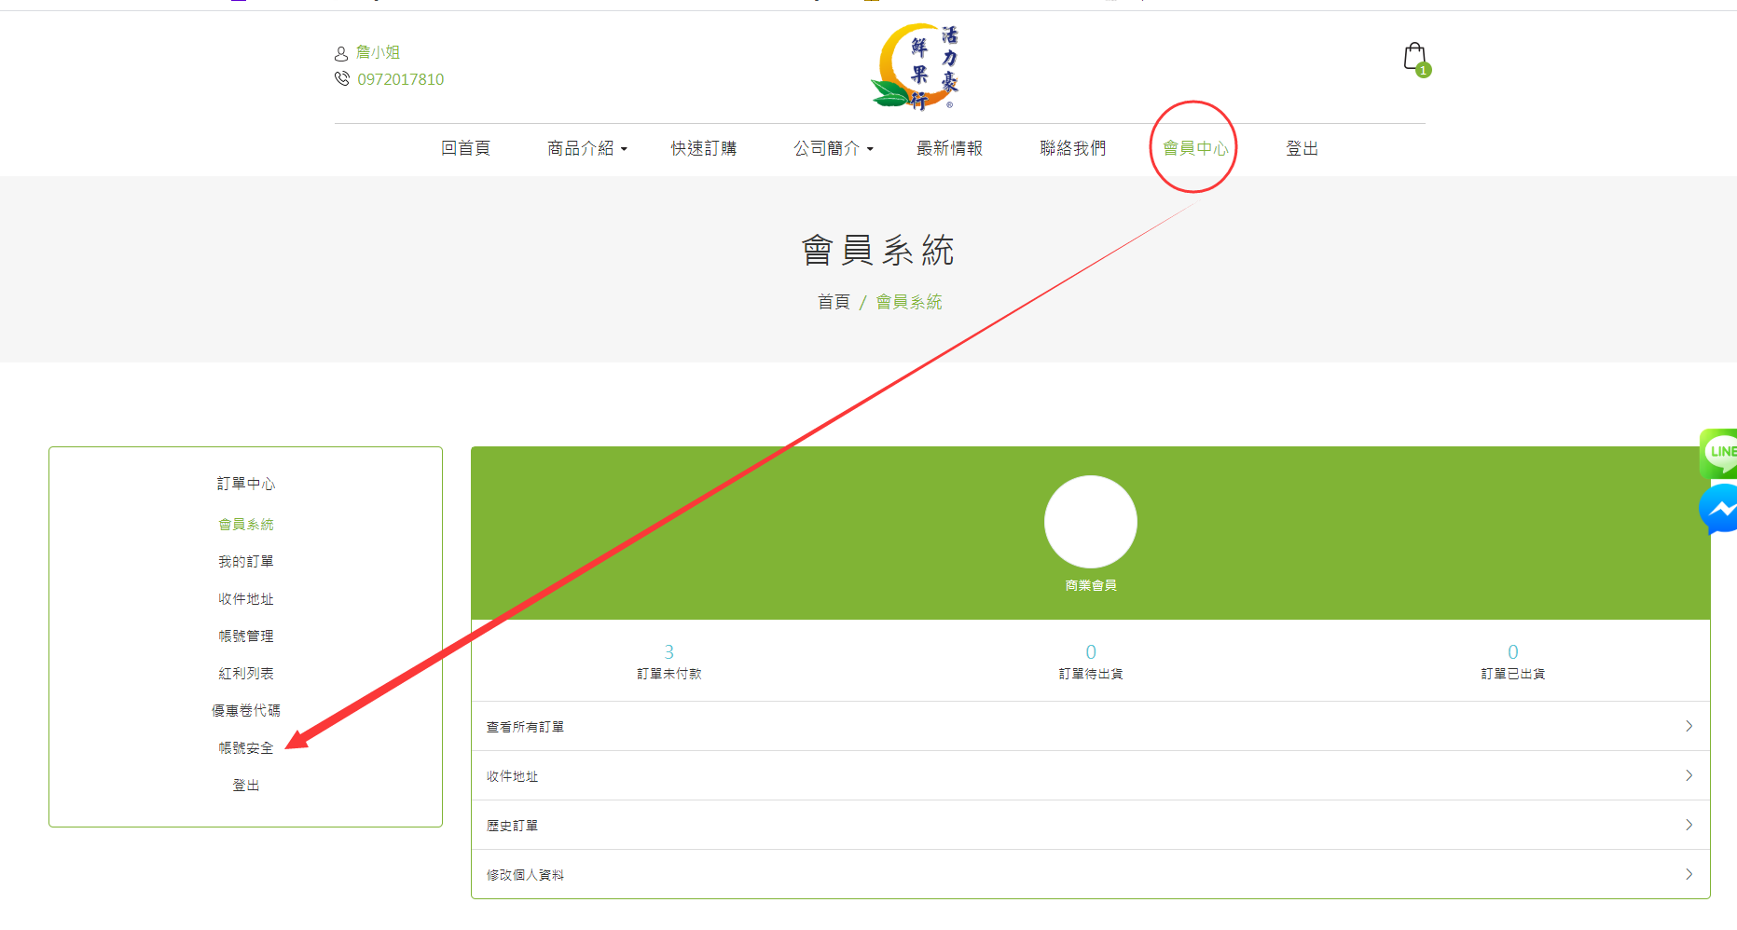Click the chevron on the 修改個人資料 row
The width and height of the screenshot is (1737, 930).
click(1689, 874)
